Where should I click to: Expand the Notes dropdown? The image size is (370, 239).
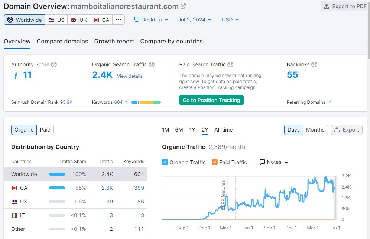tap(274, 162)
